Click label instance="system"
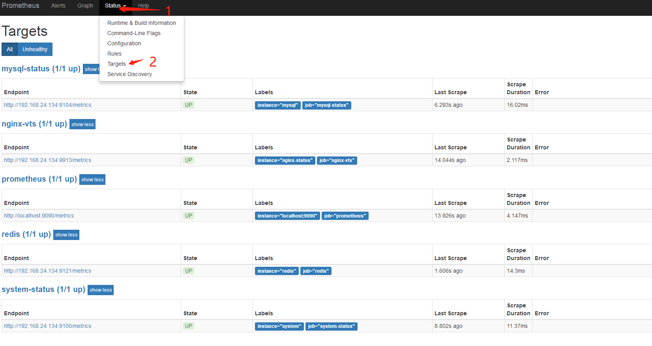This screenshot has height=346, width=652. 279,326
